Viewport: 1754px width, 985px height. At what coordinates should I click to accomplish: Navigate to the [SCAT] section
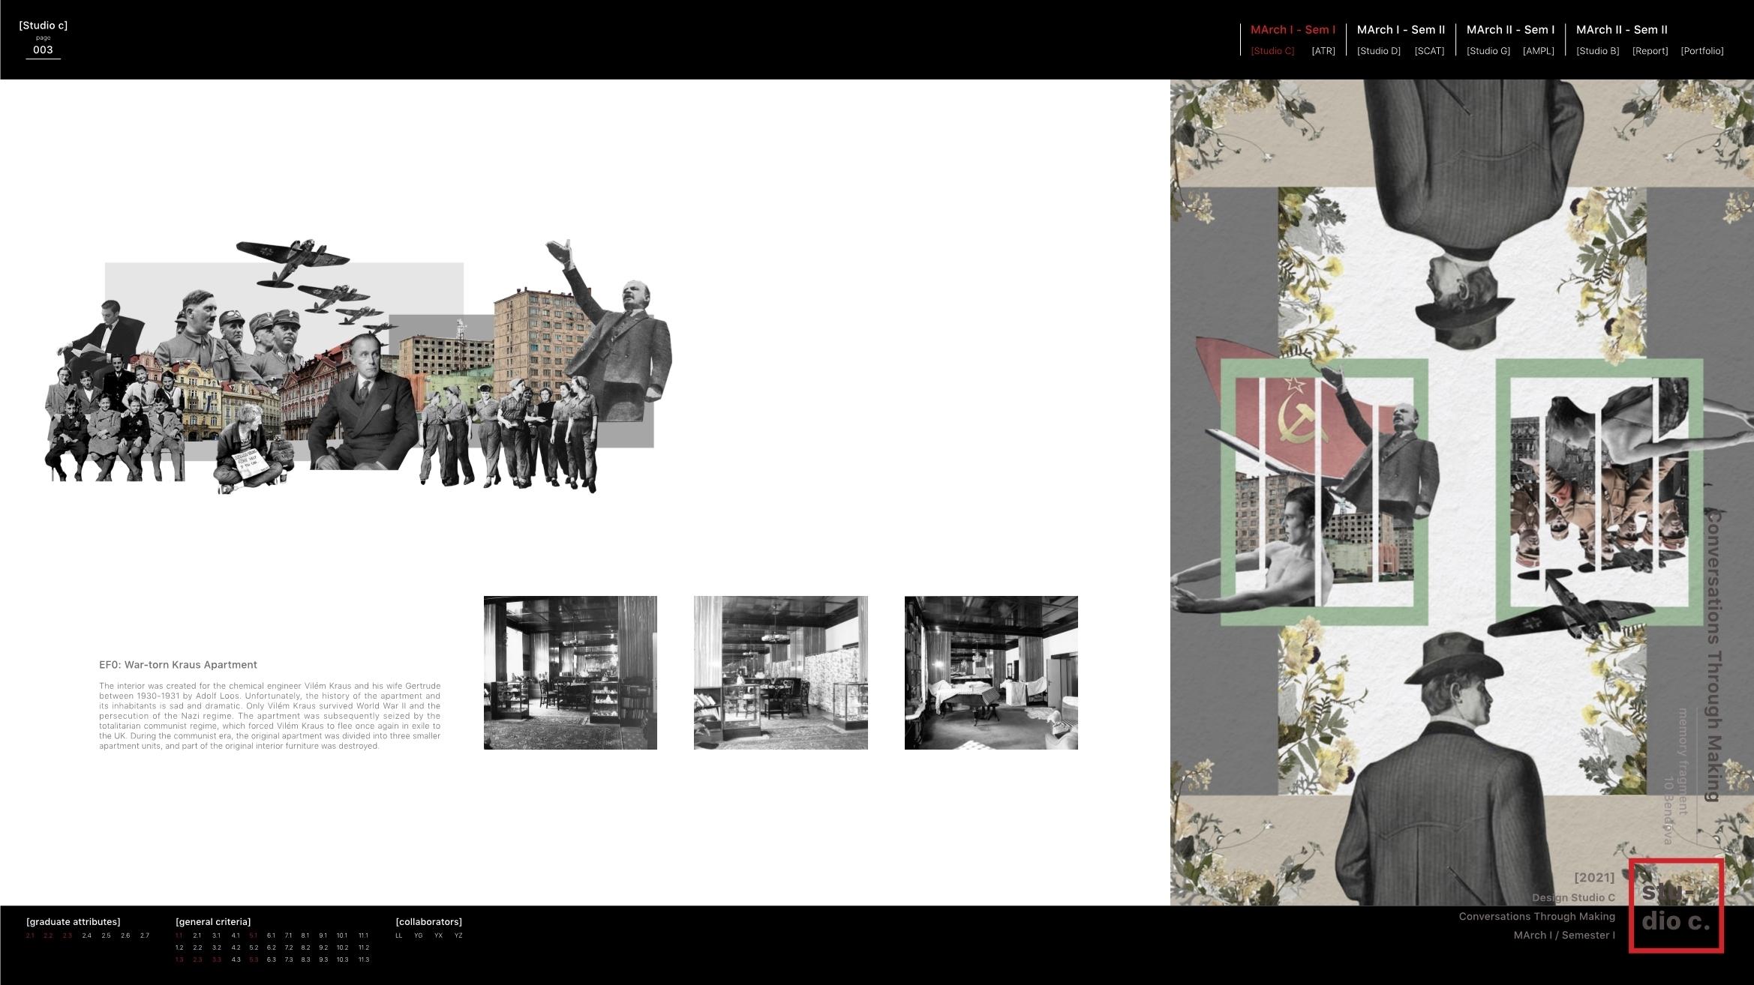point(1428,51)
